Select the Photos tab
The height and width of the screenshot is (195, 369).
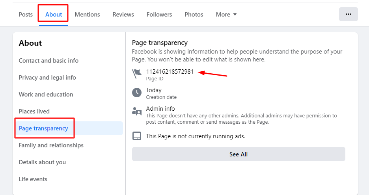click(194, 14)
